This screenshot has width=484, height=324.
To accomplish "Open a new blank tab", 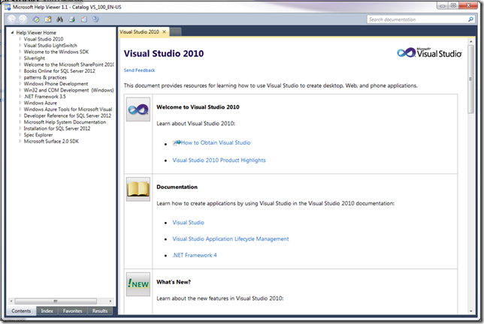I will (175, 31).
